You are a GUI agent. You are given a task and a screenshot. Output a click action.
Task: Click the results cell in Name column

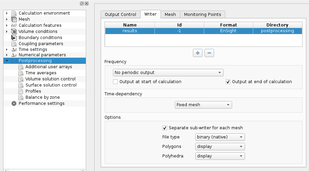pyautogui.click(x=130, y=31)
